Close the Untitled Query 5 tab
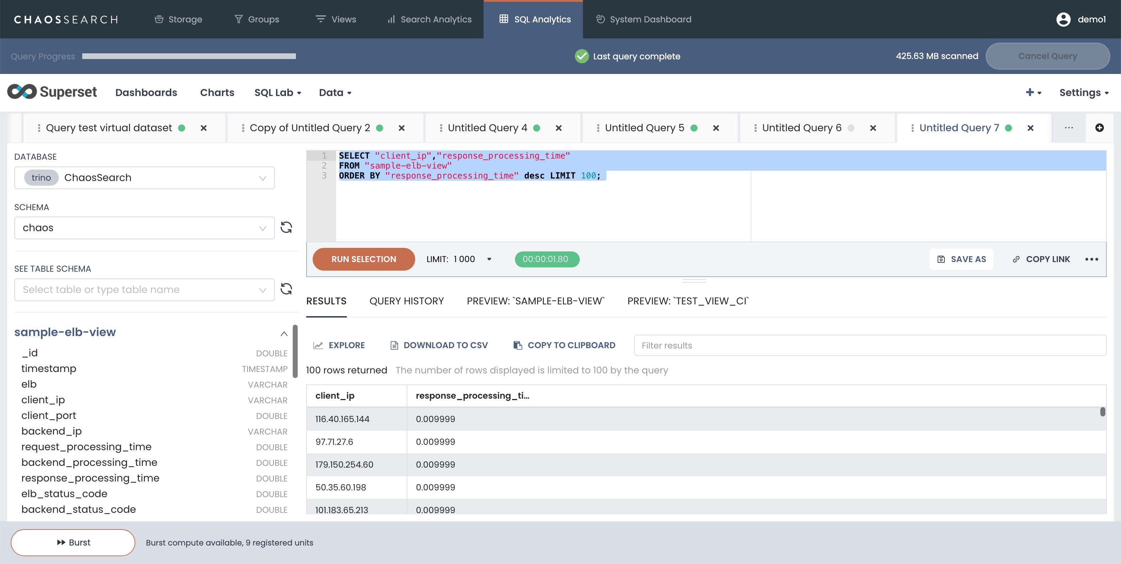The height and width of the screenshot is (564, 1121). [x=716, y=128]
